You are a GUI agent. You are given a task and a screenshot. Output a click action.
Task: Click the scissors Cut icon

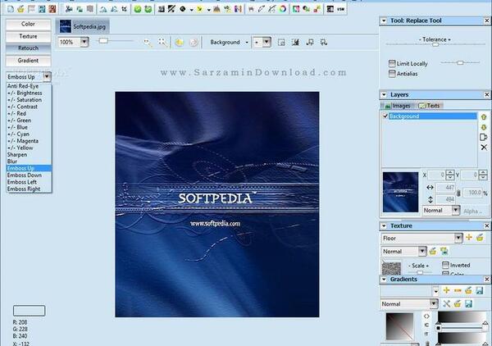coord(69,9)
